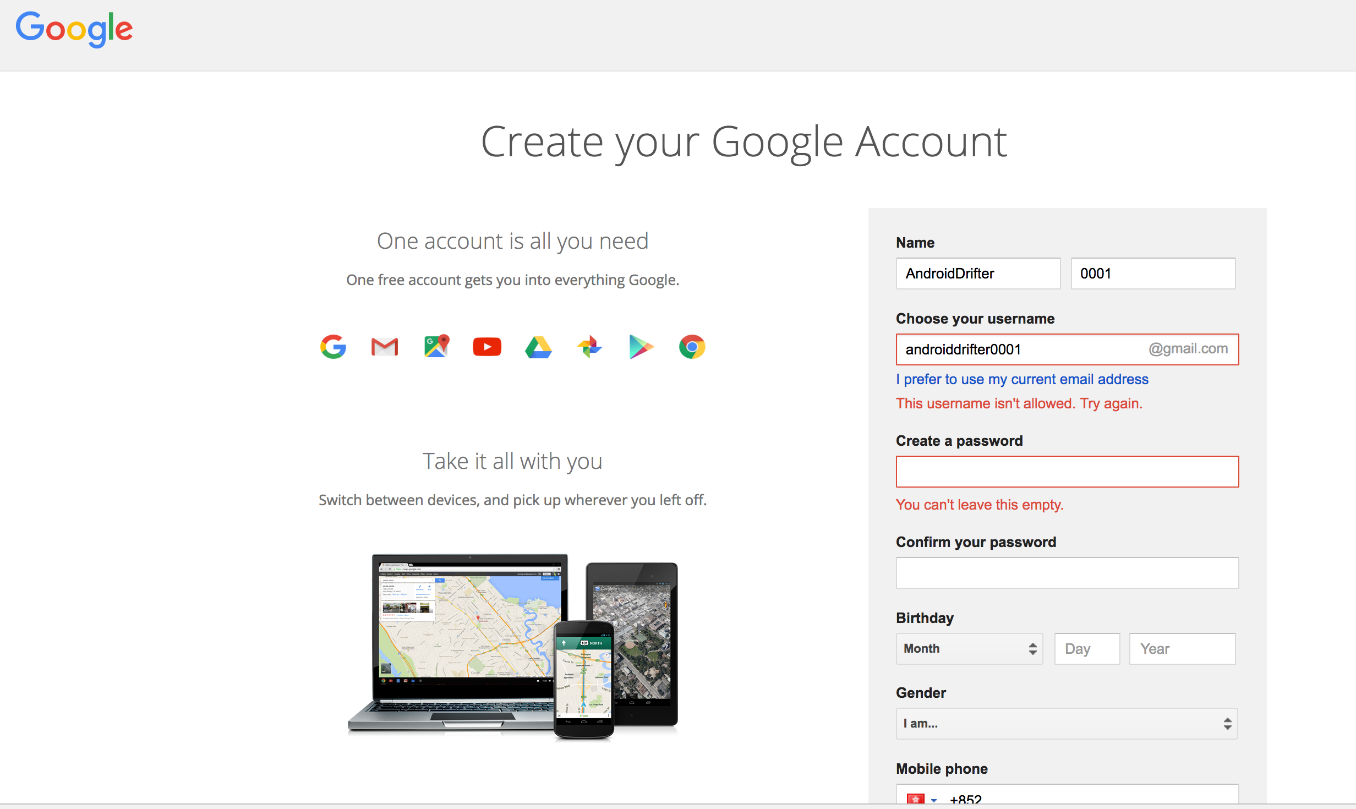This screenshot has height=809, width=1356.
Task: Click the Google Maps icon
Action: coord(436,346)
